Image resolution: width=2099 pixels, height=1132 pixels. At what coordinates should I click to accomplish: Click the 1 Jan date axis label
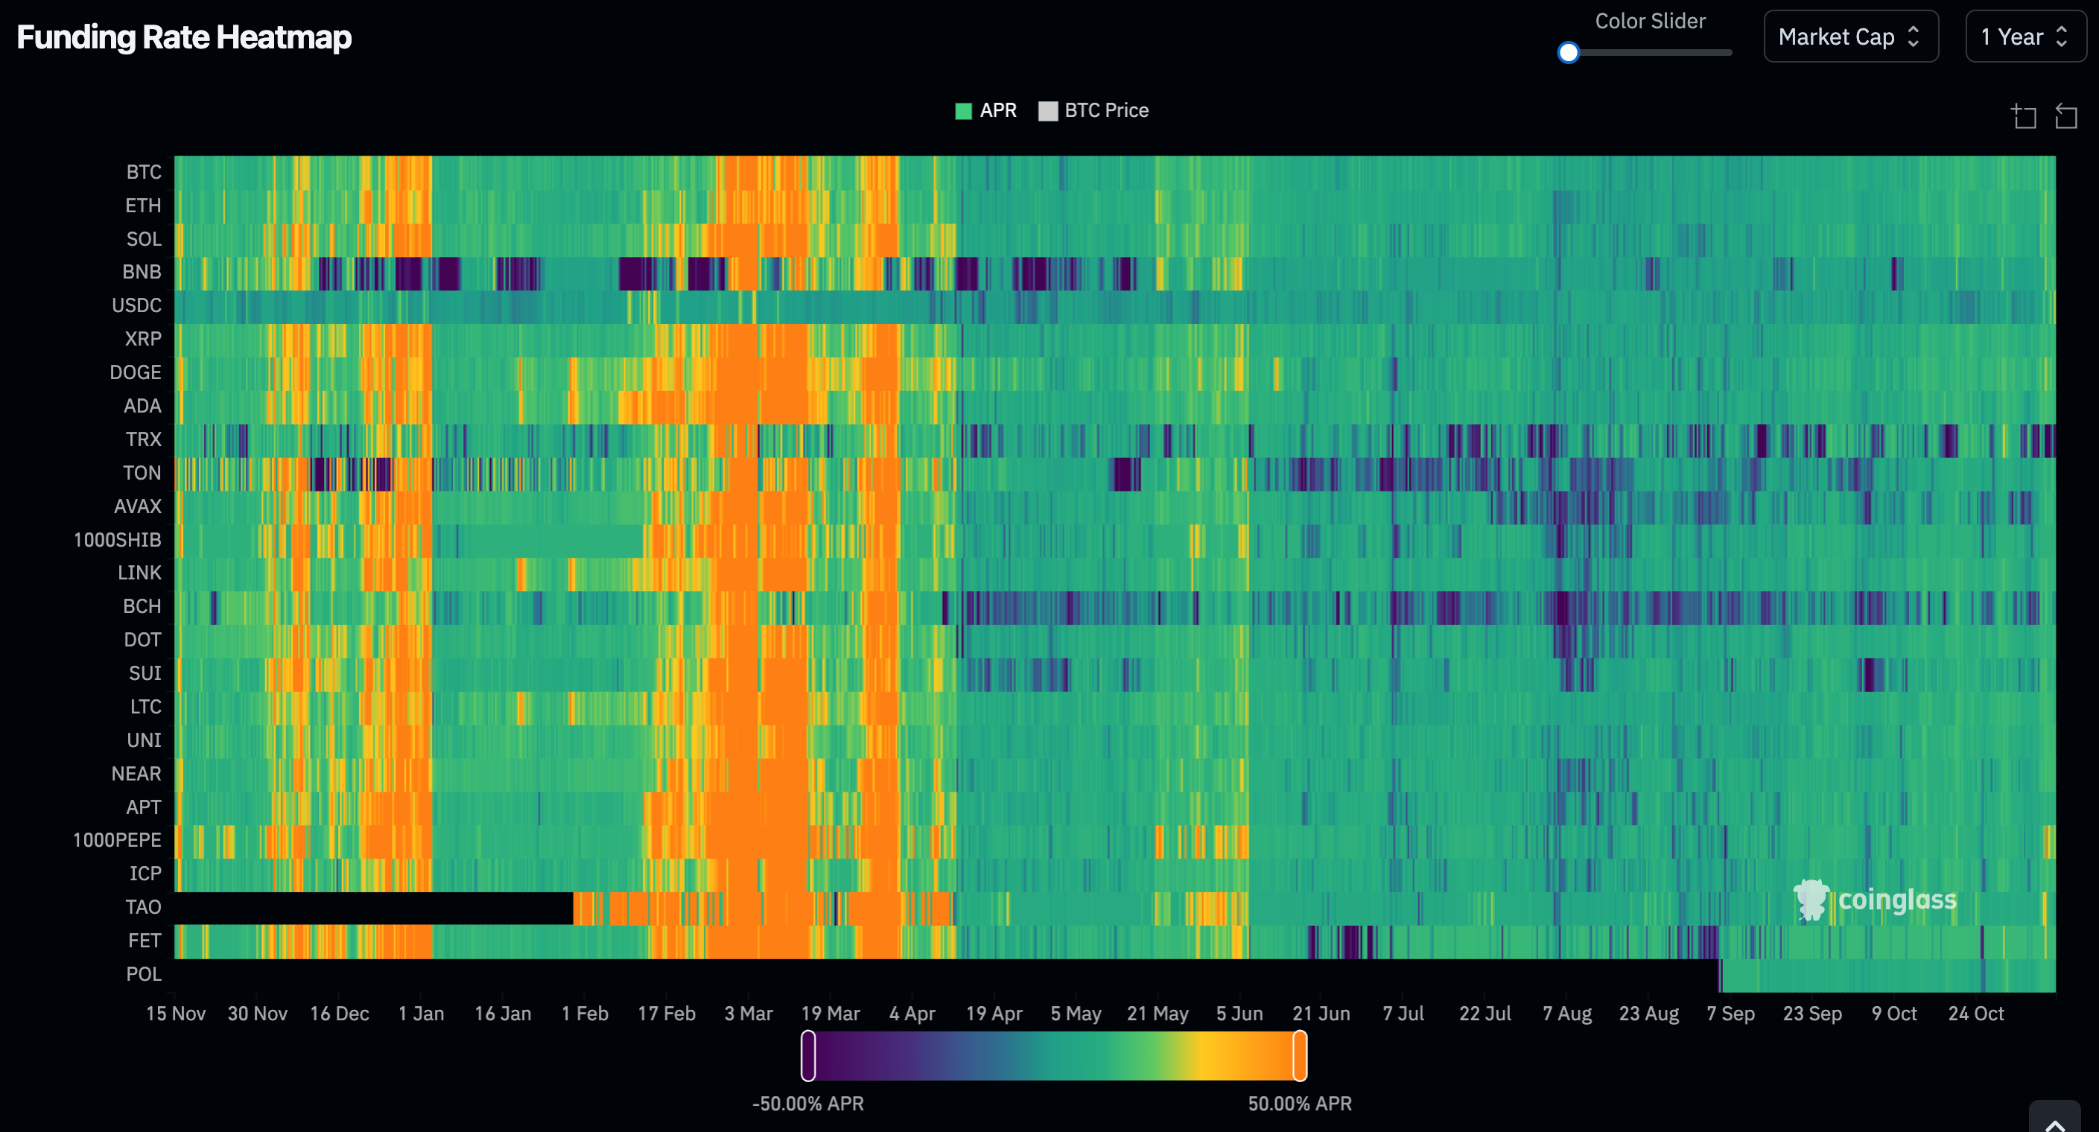420,1013
